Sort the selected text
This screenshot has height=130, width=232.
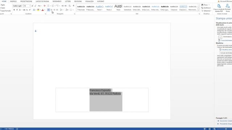[x=70, y=6]
